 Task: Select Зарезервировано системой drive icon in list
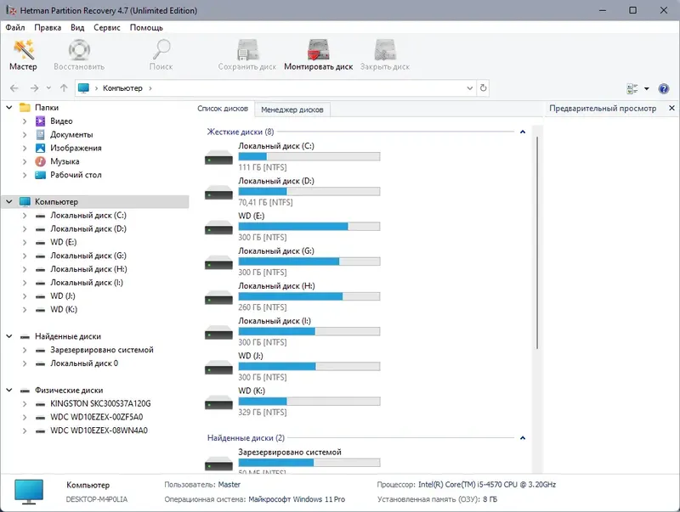click(x=218, y=464)
